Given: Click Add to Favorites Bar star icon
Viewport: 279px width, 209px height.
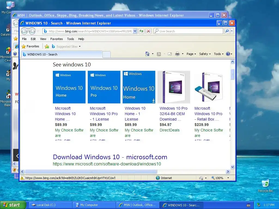Looking at the screenshot, I should point(47,46).
